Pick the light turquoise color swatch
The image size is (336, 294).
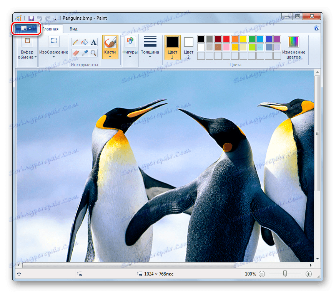click(x=260, y=47)
